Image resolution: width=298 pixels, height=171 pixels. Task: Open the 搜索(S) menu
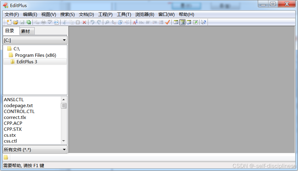[68, 14]
